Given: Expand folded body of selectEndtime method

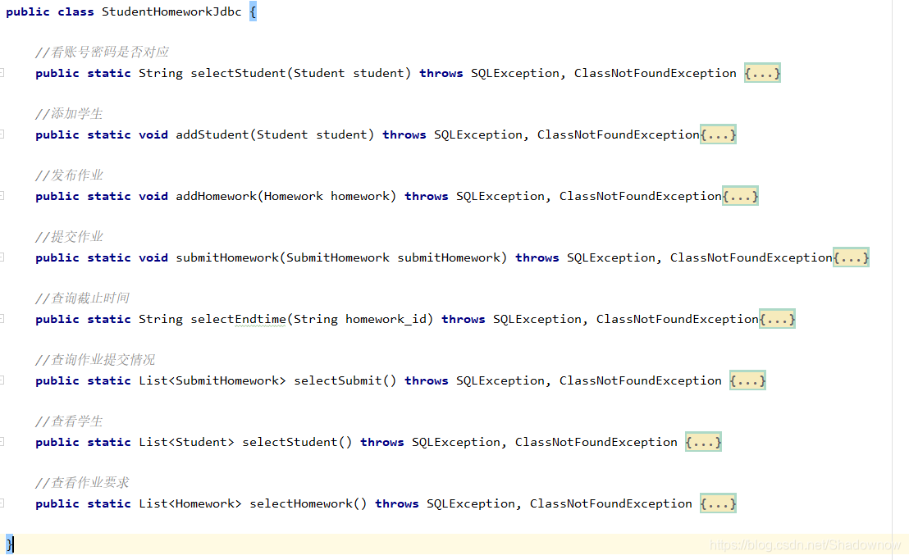Looking at the screenshot, I should click(777, 319).
